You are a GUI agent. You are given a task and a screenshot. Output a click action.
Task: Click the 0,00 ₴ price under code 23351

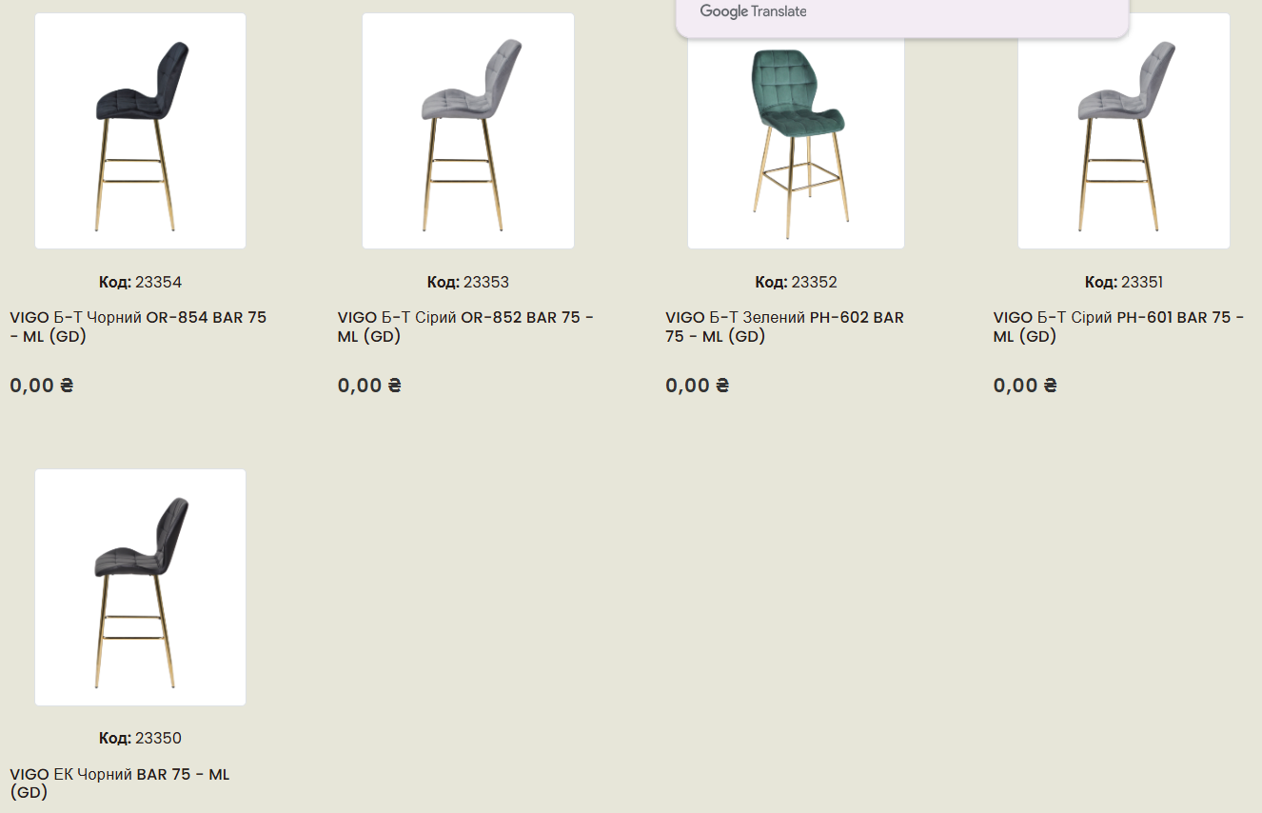1025,386
